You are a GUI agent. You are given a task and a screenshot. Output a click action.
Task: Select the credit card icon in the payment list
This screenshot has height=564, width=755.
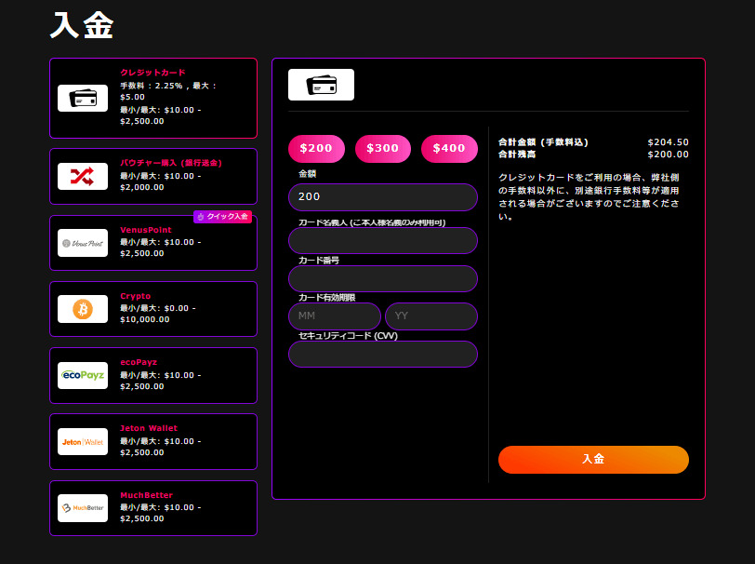pyautogui.click(x=83, y=99)
